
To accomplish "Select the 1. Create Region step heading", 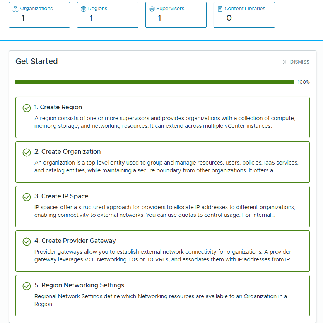I will click(x=58, y=107).
